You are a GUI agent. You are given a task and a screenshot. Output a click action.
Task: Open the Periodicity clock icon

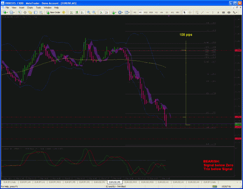[x=120, y=12]
